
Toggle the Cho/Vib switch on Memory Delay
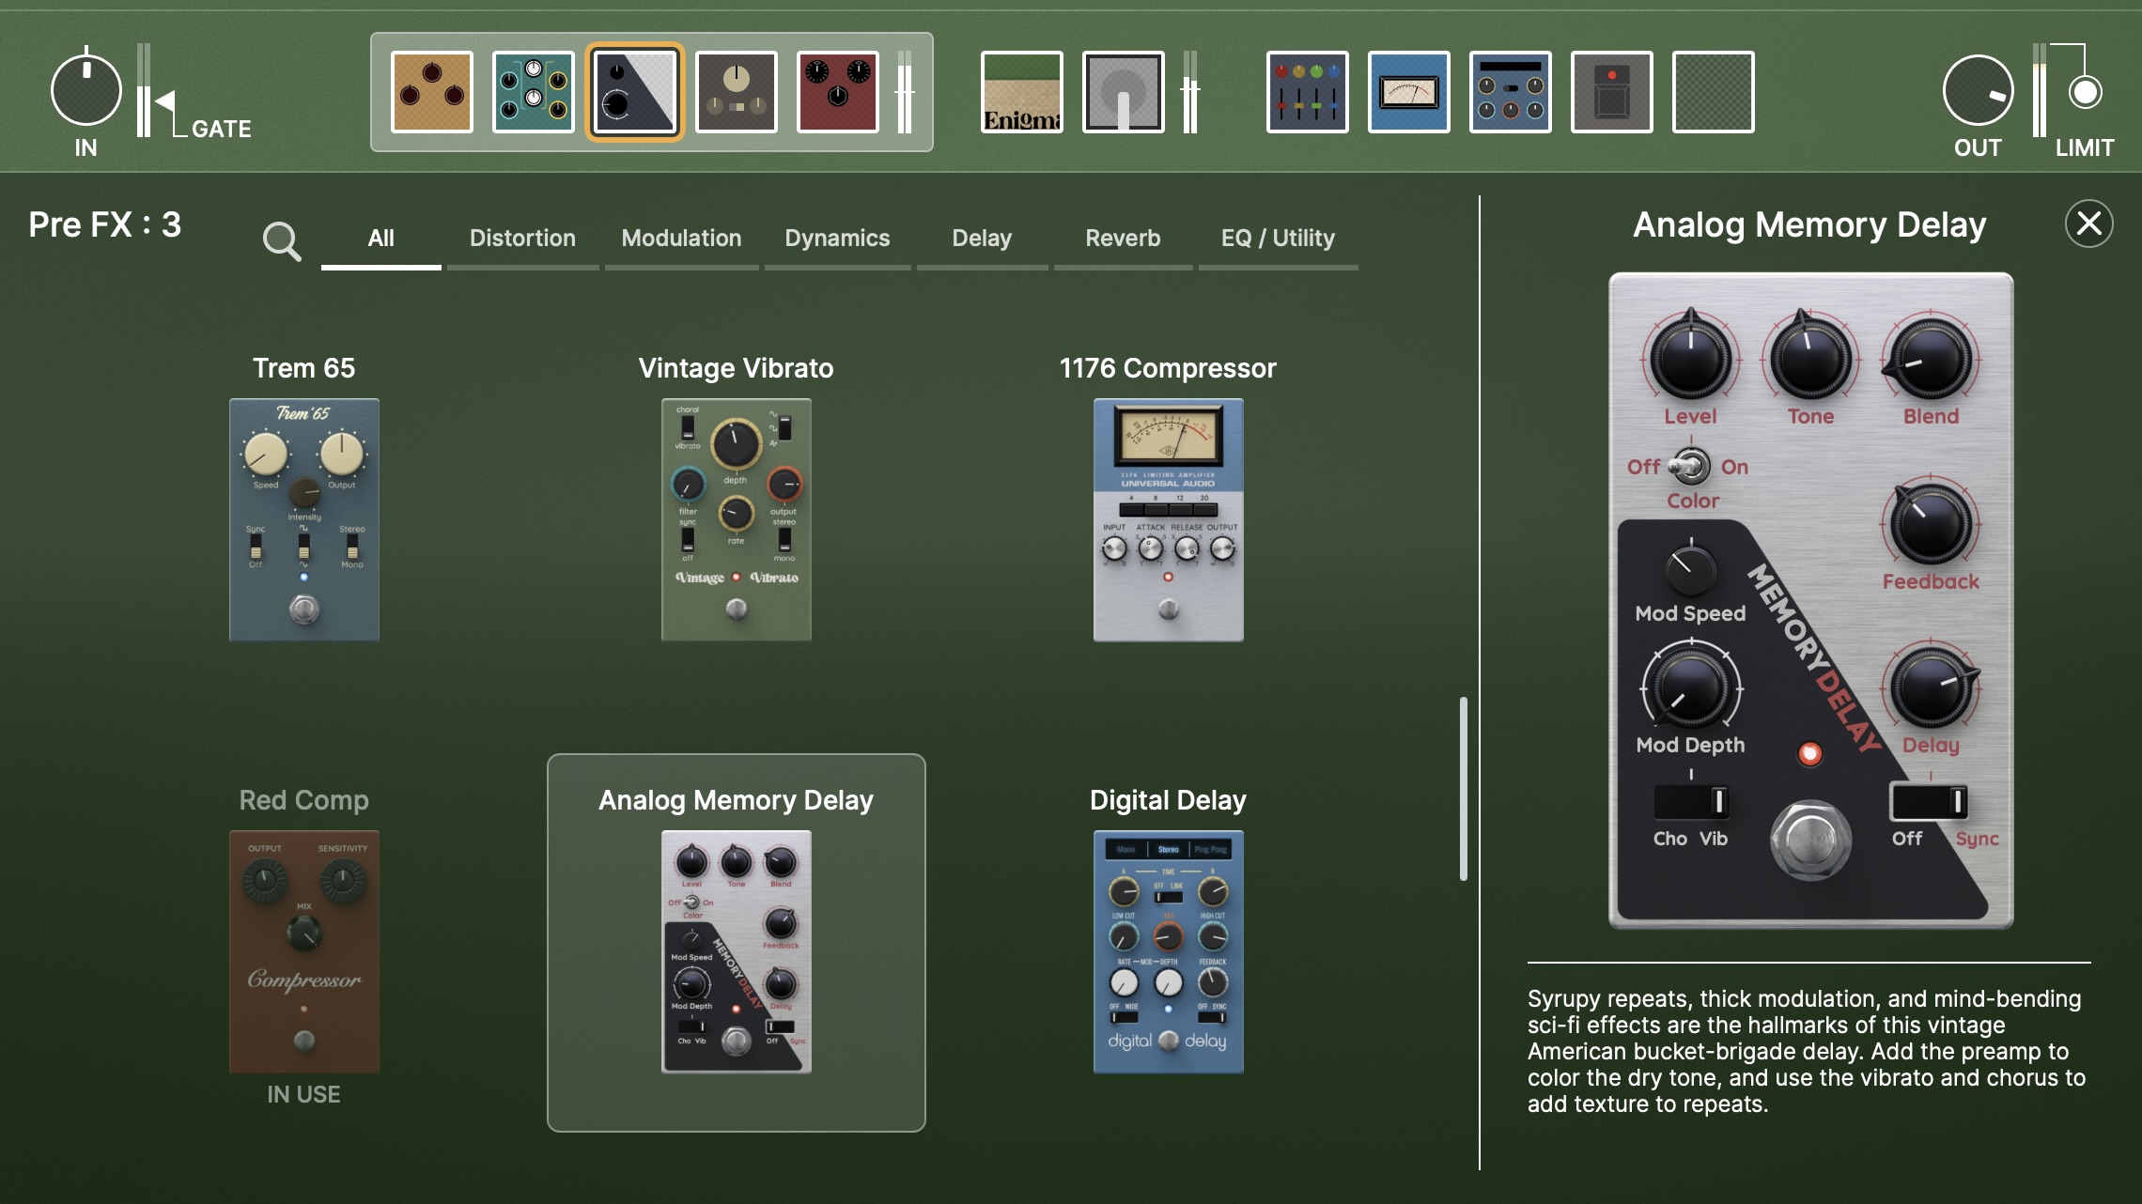tap(1691, 803)
